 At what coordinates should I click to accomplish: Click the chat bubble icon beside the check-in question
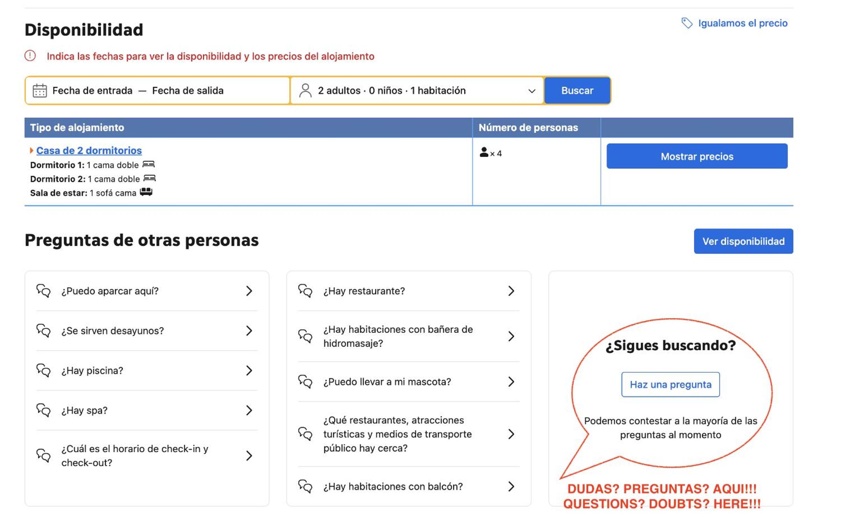[43, 455]
